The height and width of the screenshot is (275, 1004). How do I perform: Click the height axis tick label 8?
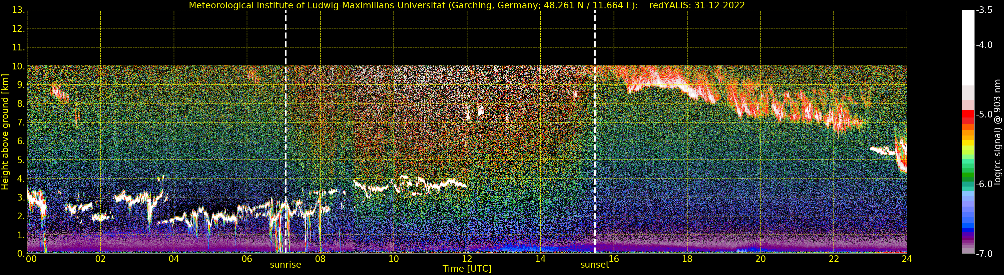click(x=21, y=104)
